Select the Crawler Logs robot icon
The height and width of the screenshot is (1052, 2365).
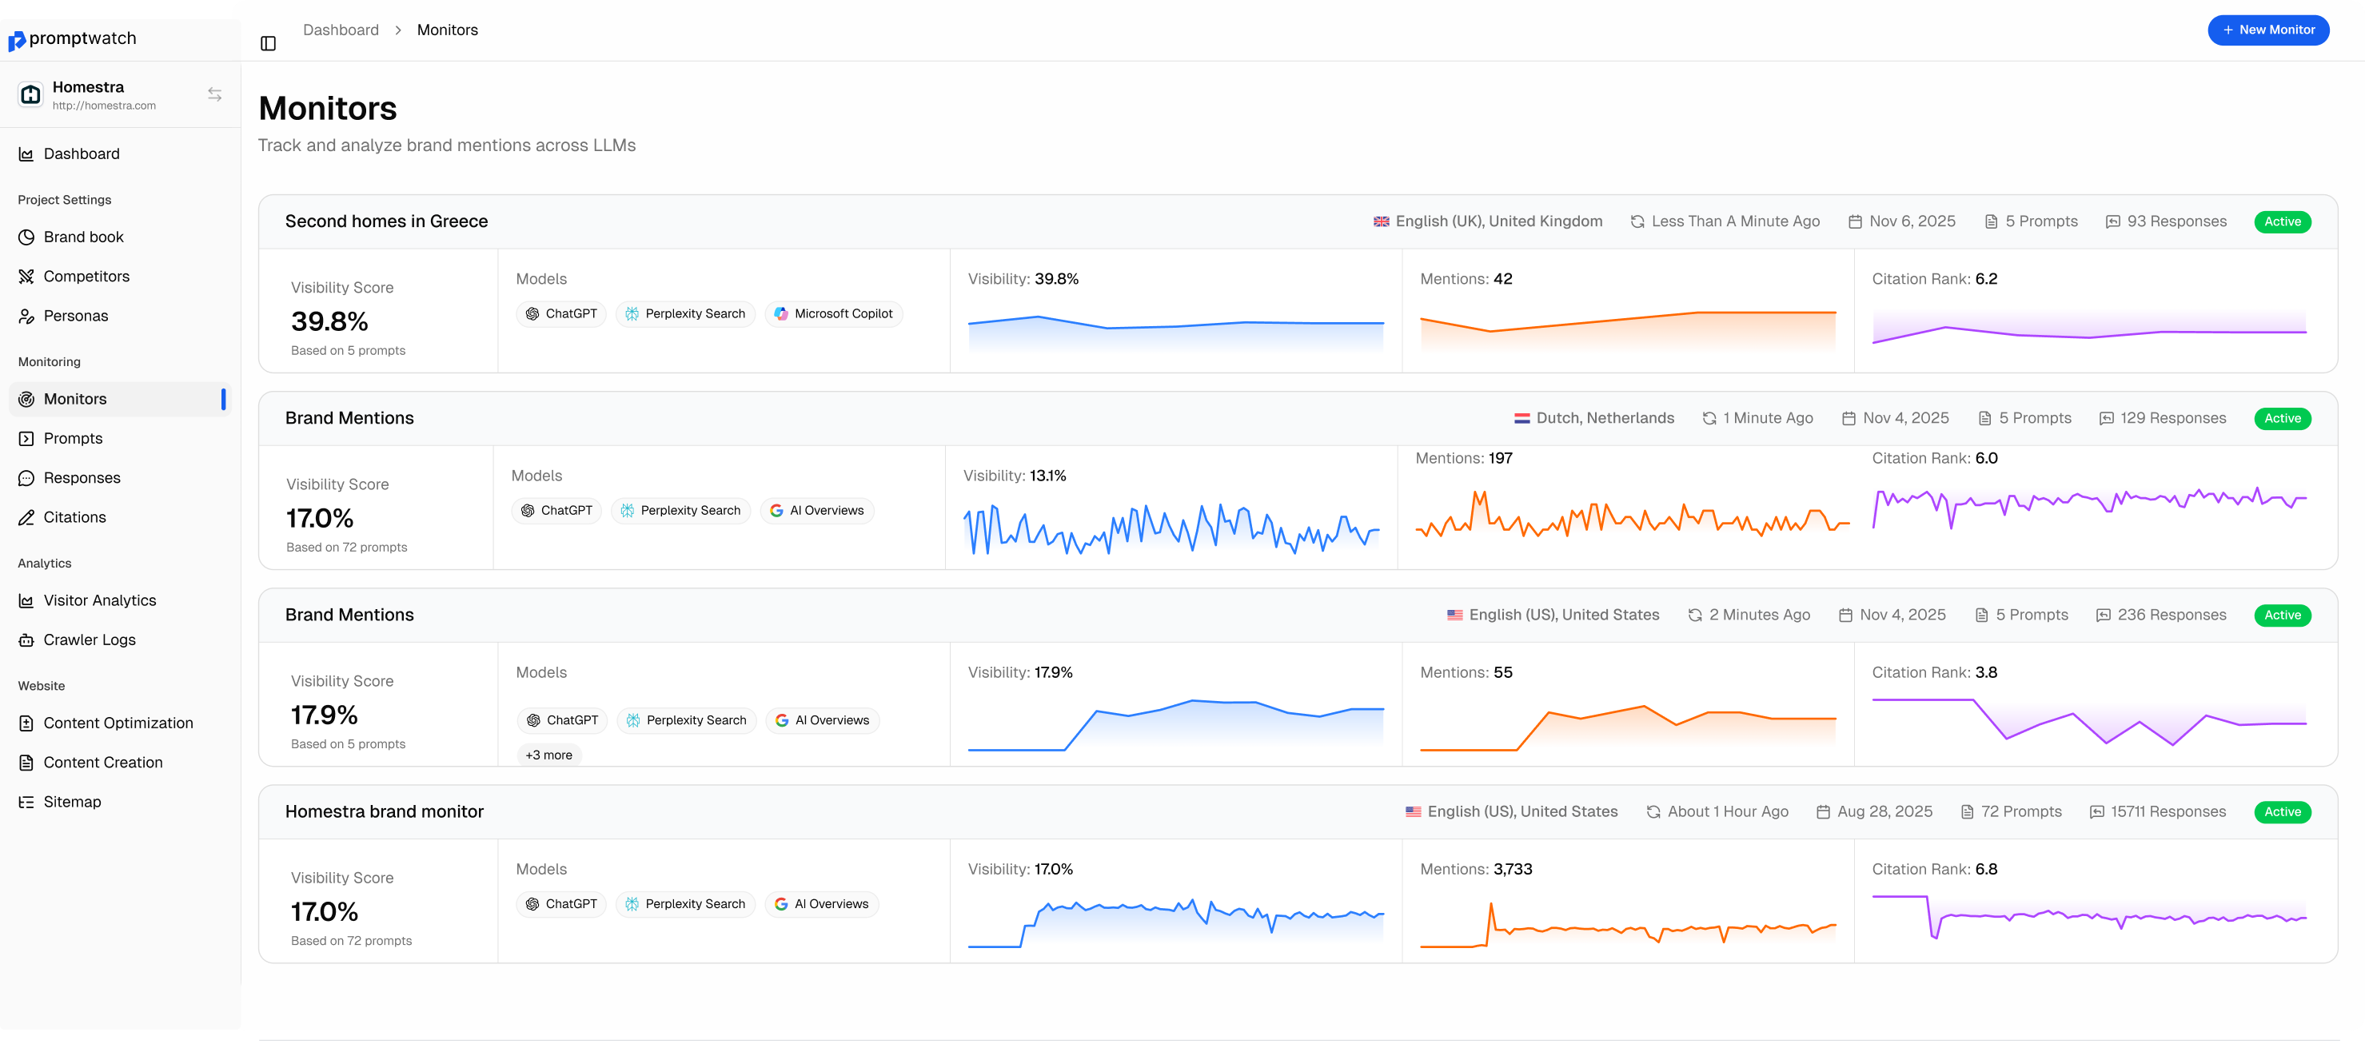(26, 640)
